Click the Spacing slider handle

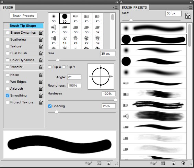(56, 112)
